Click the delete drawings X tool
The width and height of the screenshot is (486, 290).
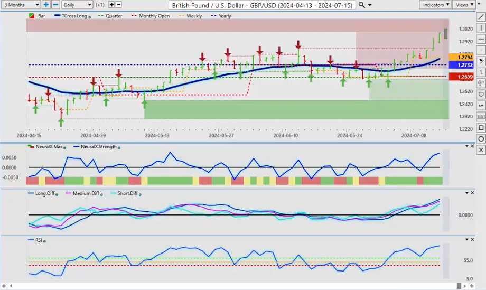tap(481, 150)
